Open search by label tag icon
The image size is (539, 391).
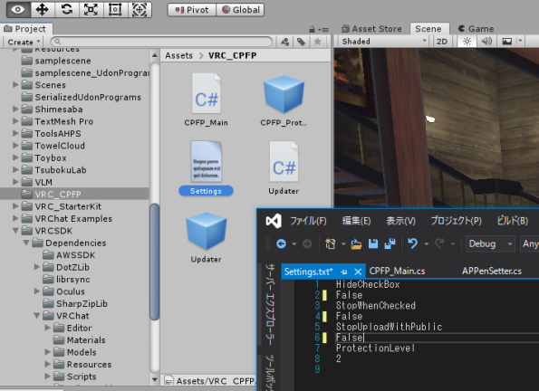301,42
